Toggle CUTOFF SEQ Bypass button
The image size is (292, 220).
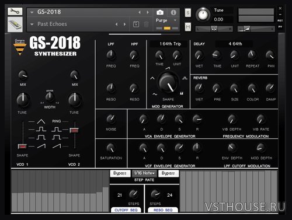[x=120, y=173]
